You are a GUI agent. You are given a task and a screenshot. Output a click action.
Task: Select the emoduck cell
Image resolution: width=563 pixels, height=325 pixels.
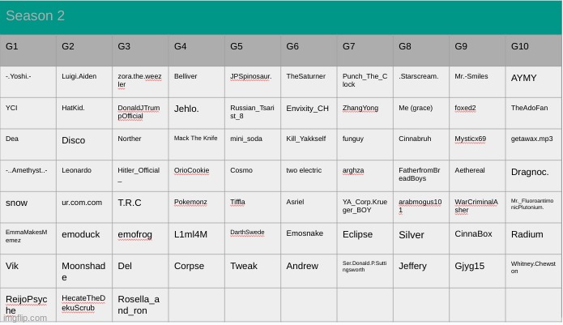(84, 238)
